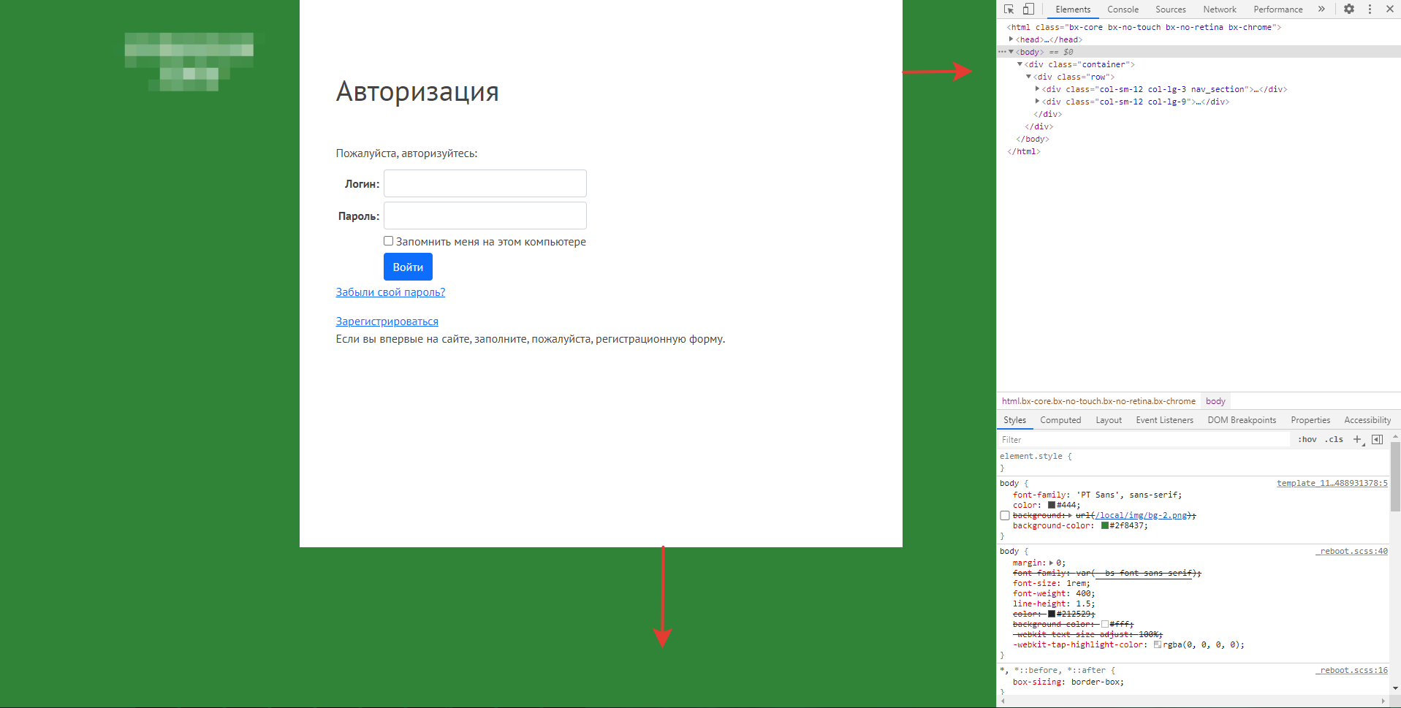Open the Event Listeners tab
1401x708 pixels.
coord(1164,420)
